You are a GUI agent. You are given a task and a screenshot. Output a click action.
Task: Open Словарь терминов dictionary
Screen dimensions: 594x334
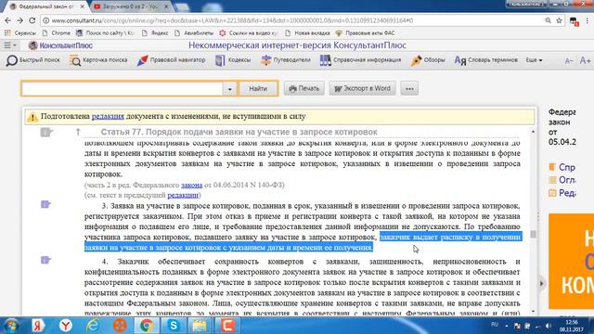pyautogui.click(x=486, y=60)
